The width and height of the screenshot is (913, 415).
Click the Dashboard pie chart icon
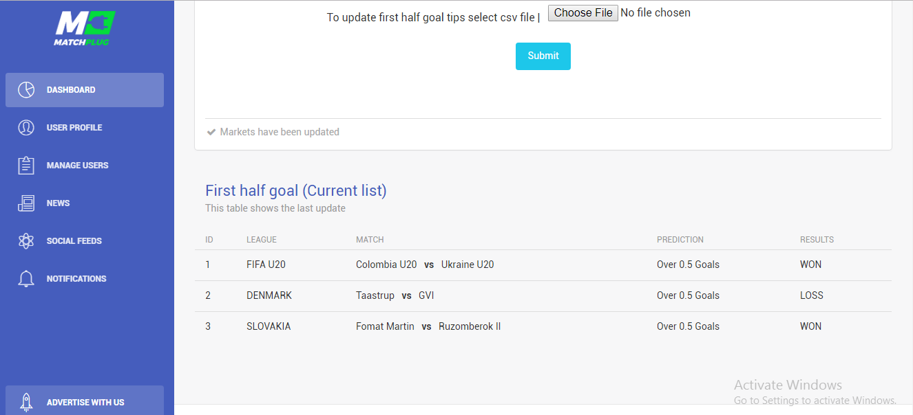click(26, 90)
